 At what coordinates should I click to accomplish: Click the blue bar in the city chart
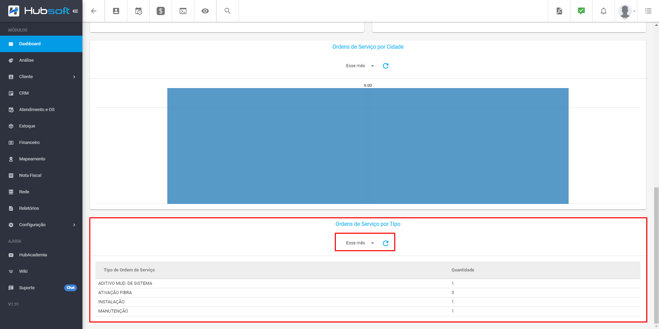368,146
